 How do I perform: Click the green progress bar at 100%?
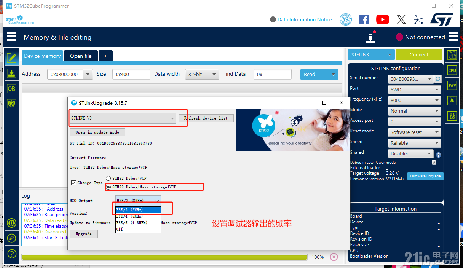pos(164,257)
